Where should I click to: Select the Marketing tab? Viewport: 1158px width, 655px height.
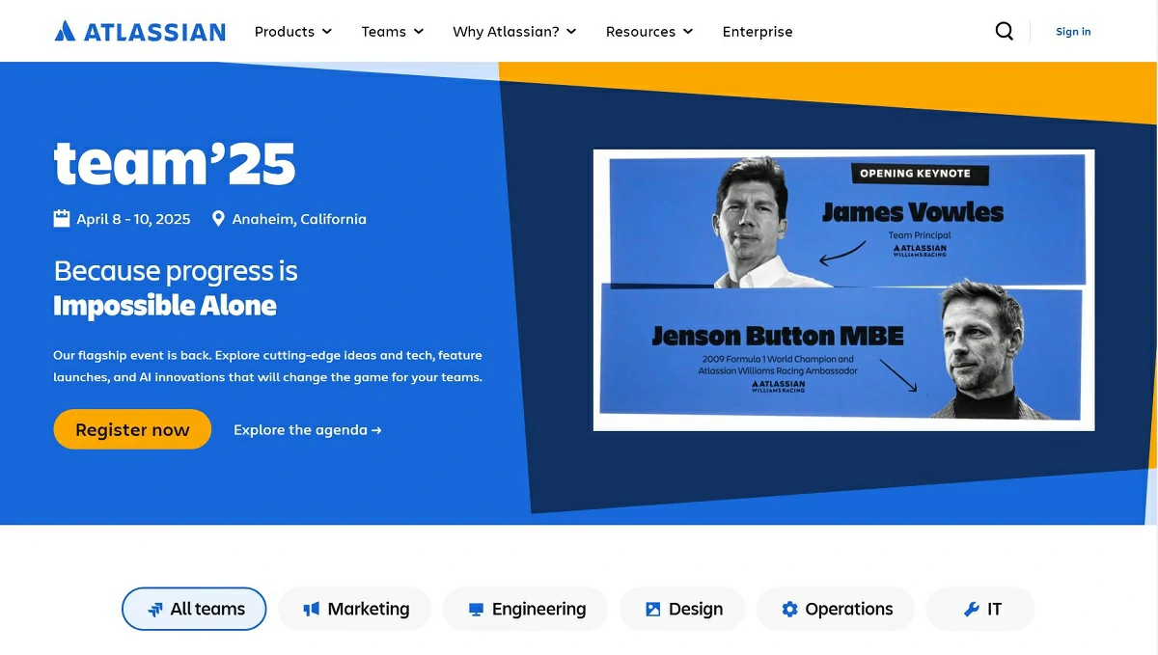[x=355, y=609]
